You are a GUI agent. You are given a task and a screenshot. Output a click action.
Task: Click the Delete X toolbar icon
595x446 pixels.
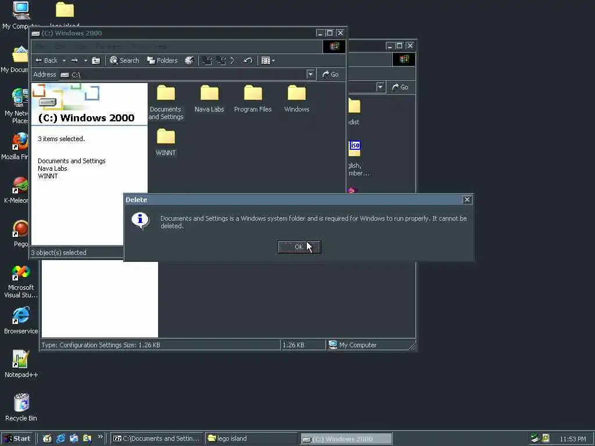click(x=234, y=60)
